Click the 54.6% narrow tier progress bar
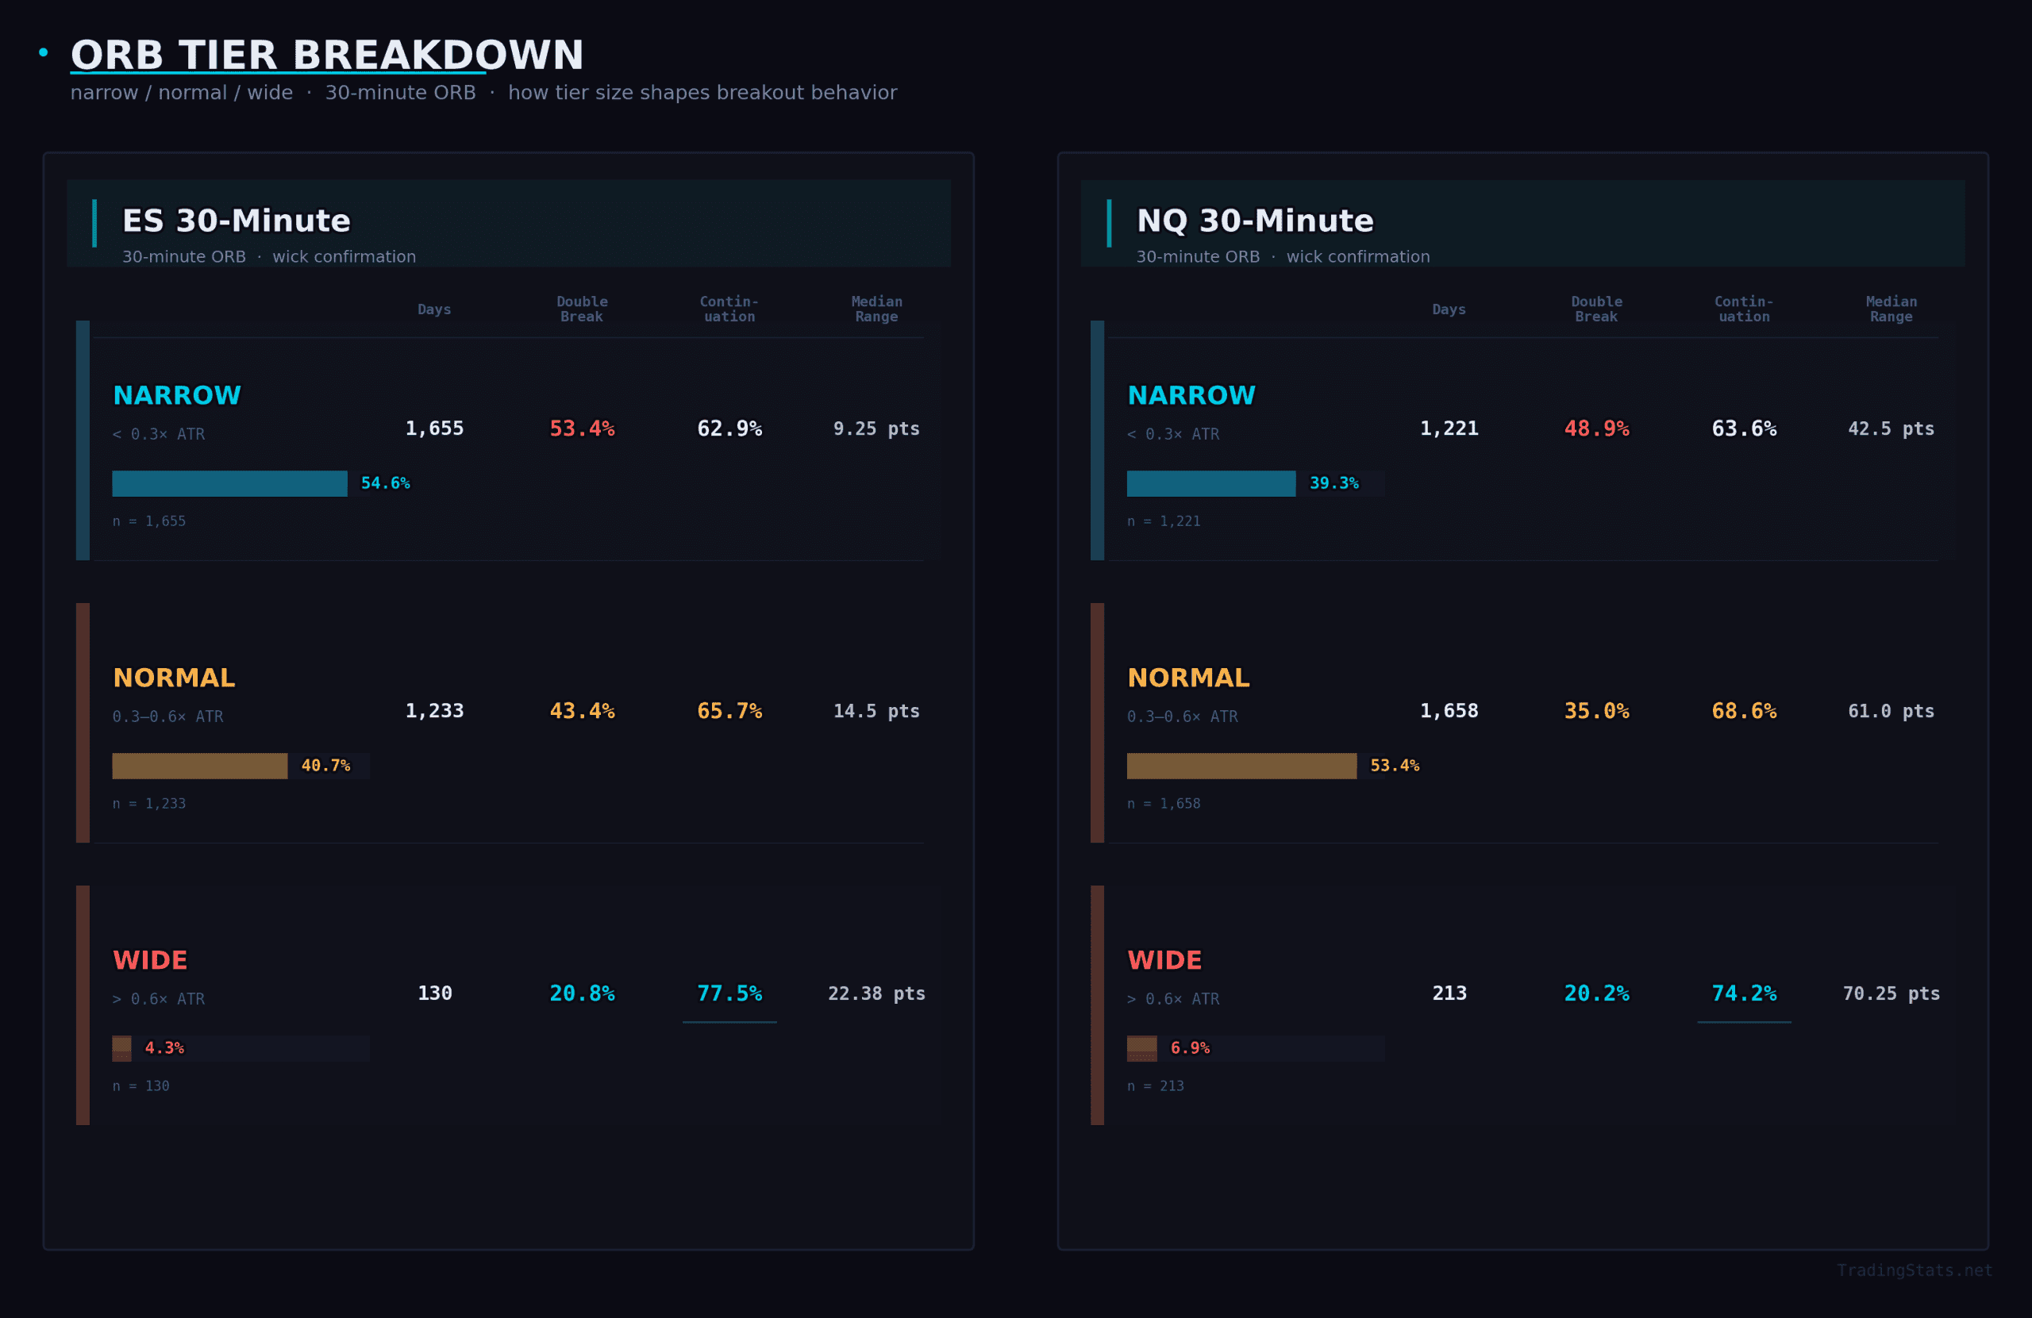Viewport: 2032px width, 1318px height. click(x=229, y=483)
